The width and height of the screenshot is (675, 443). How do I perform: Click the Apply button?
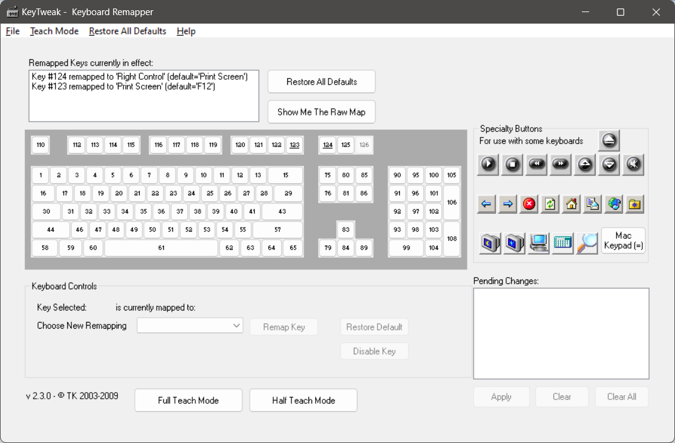click(501, 397)
